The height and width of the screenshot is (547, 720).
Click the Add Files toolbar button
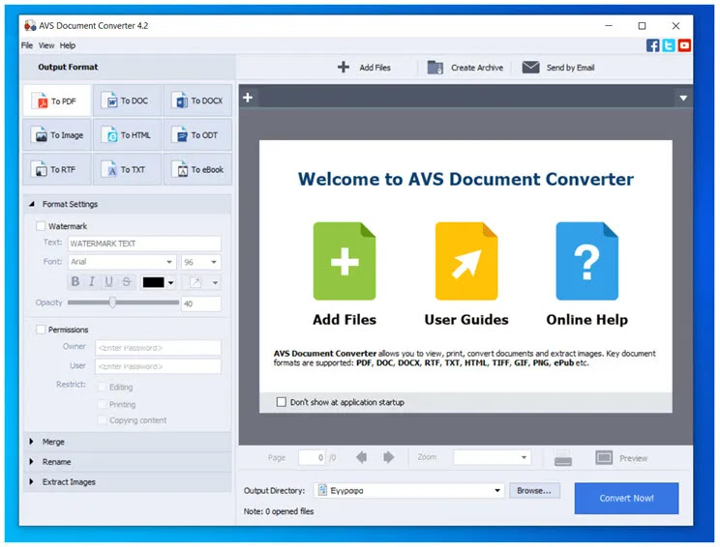(x=364, y=68)
